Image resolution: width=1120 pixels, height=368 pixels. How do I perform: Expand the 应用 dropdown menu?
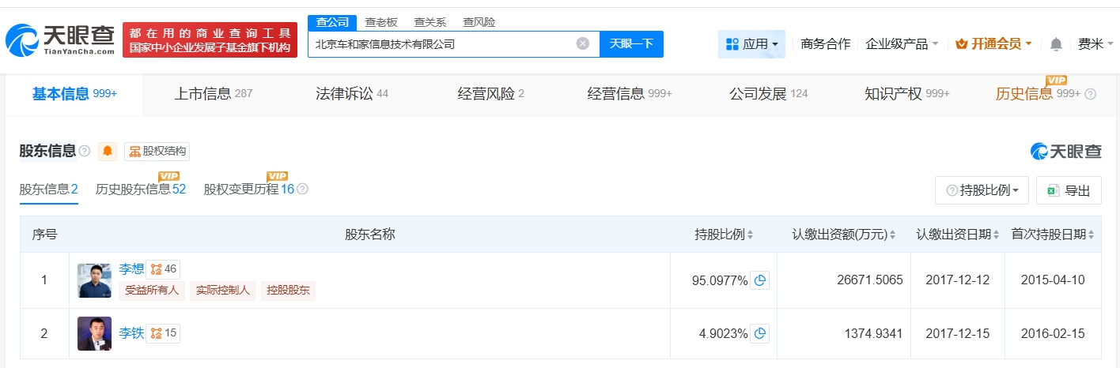point(751,44)
